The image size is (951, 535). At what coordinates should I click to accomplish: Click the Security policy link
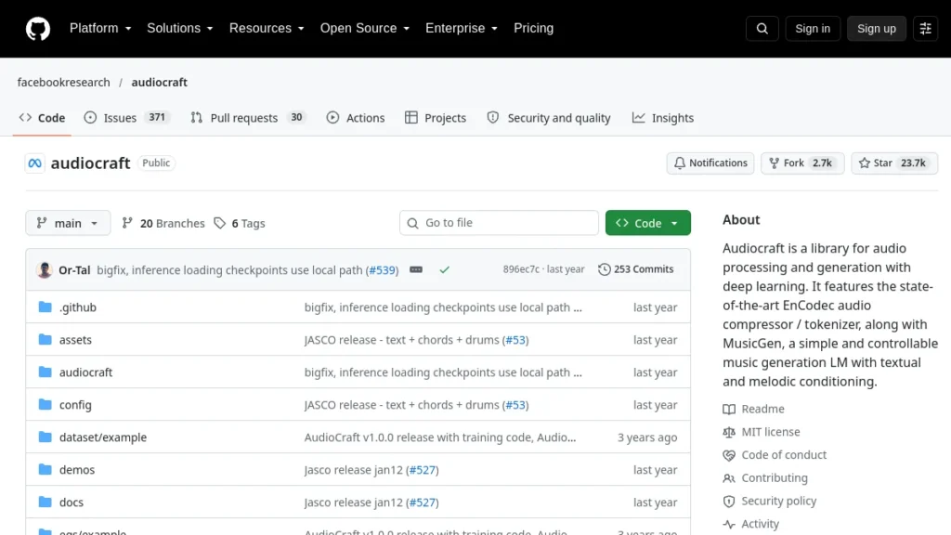[x=779, y=502]
